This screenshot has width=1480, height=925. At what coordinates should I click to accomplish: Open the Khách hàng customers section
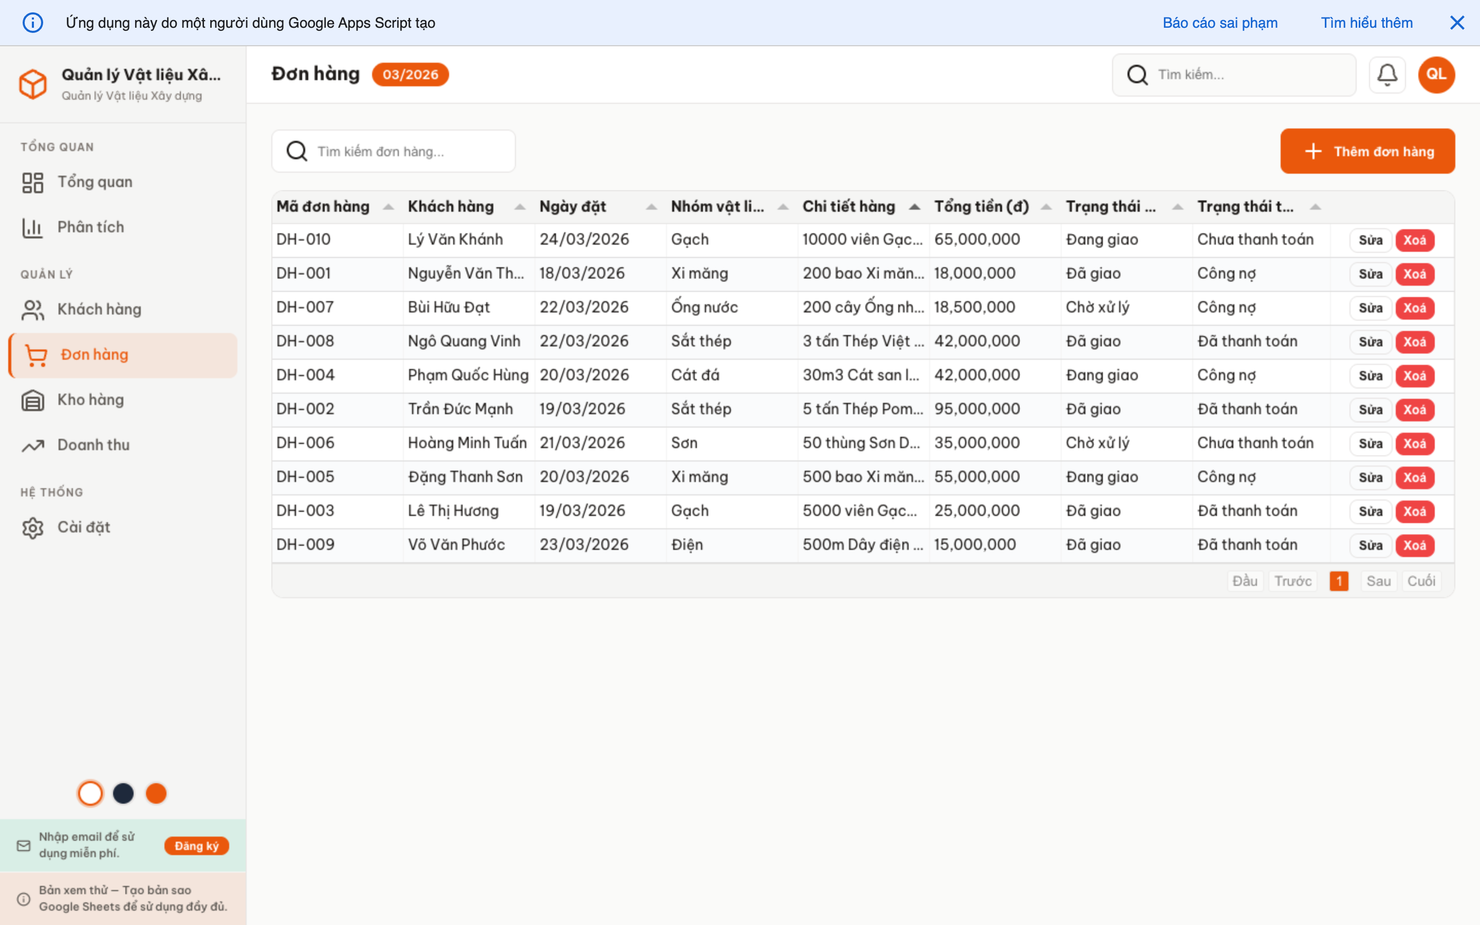click(33, 309)
